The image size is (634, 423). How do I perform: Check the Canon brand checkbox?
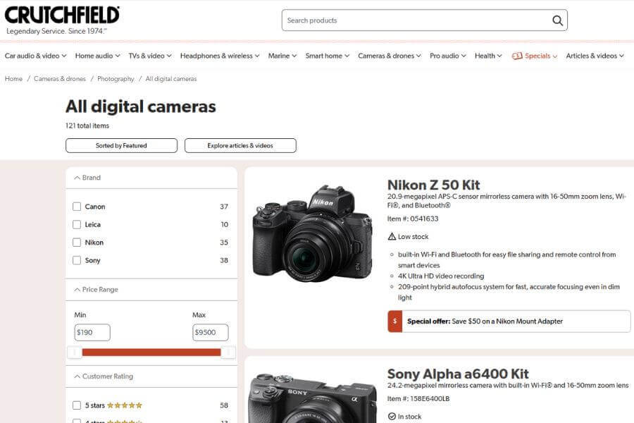tap(77, 207)
